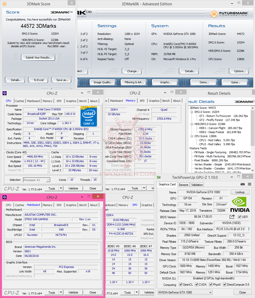Click the GPU-Z Driver Version field
Image resolution: width=255 pixels, height=298 pixels.
coord(214,260)
